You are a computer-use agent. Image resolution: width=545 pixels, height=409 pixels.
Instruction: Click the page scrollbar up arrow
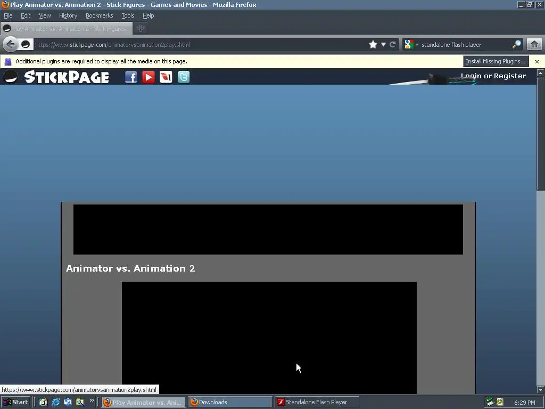[x=540, y=73]
